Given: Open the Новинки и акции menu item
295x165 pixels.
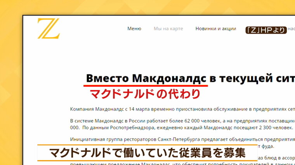Looking at the screenshot, I should pyautogui.click(x=216, y=29).
